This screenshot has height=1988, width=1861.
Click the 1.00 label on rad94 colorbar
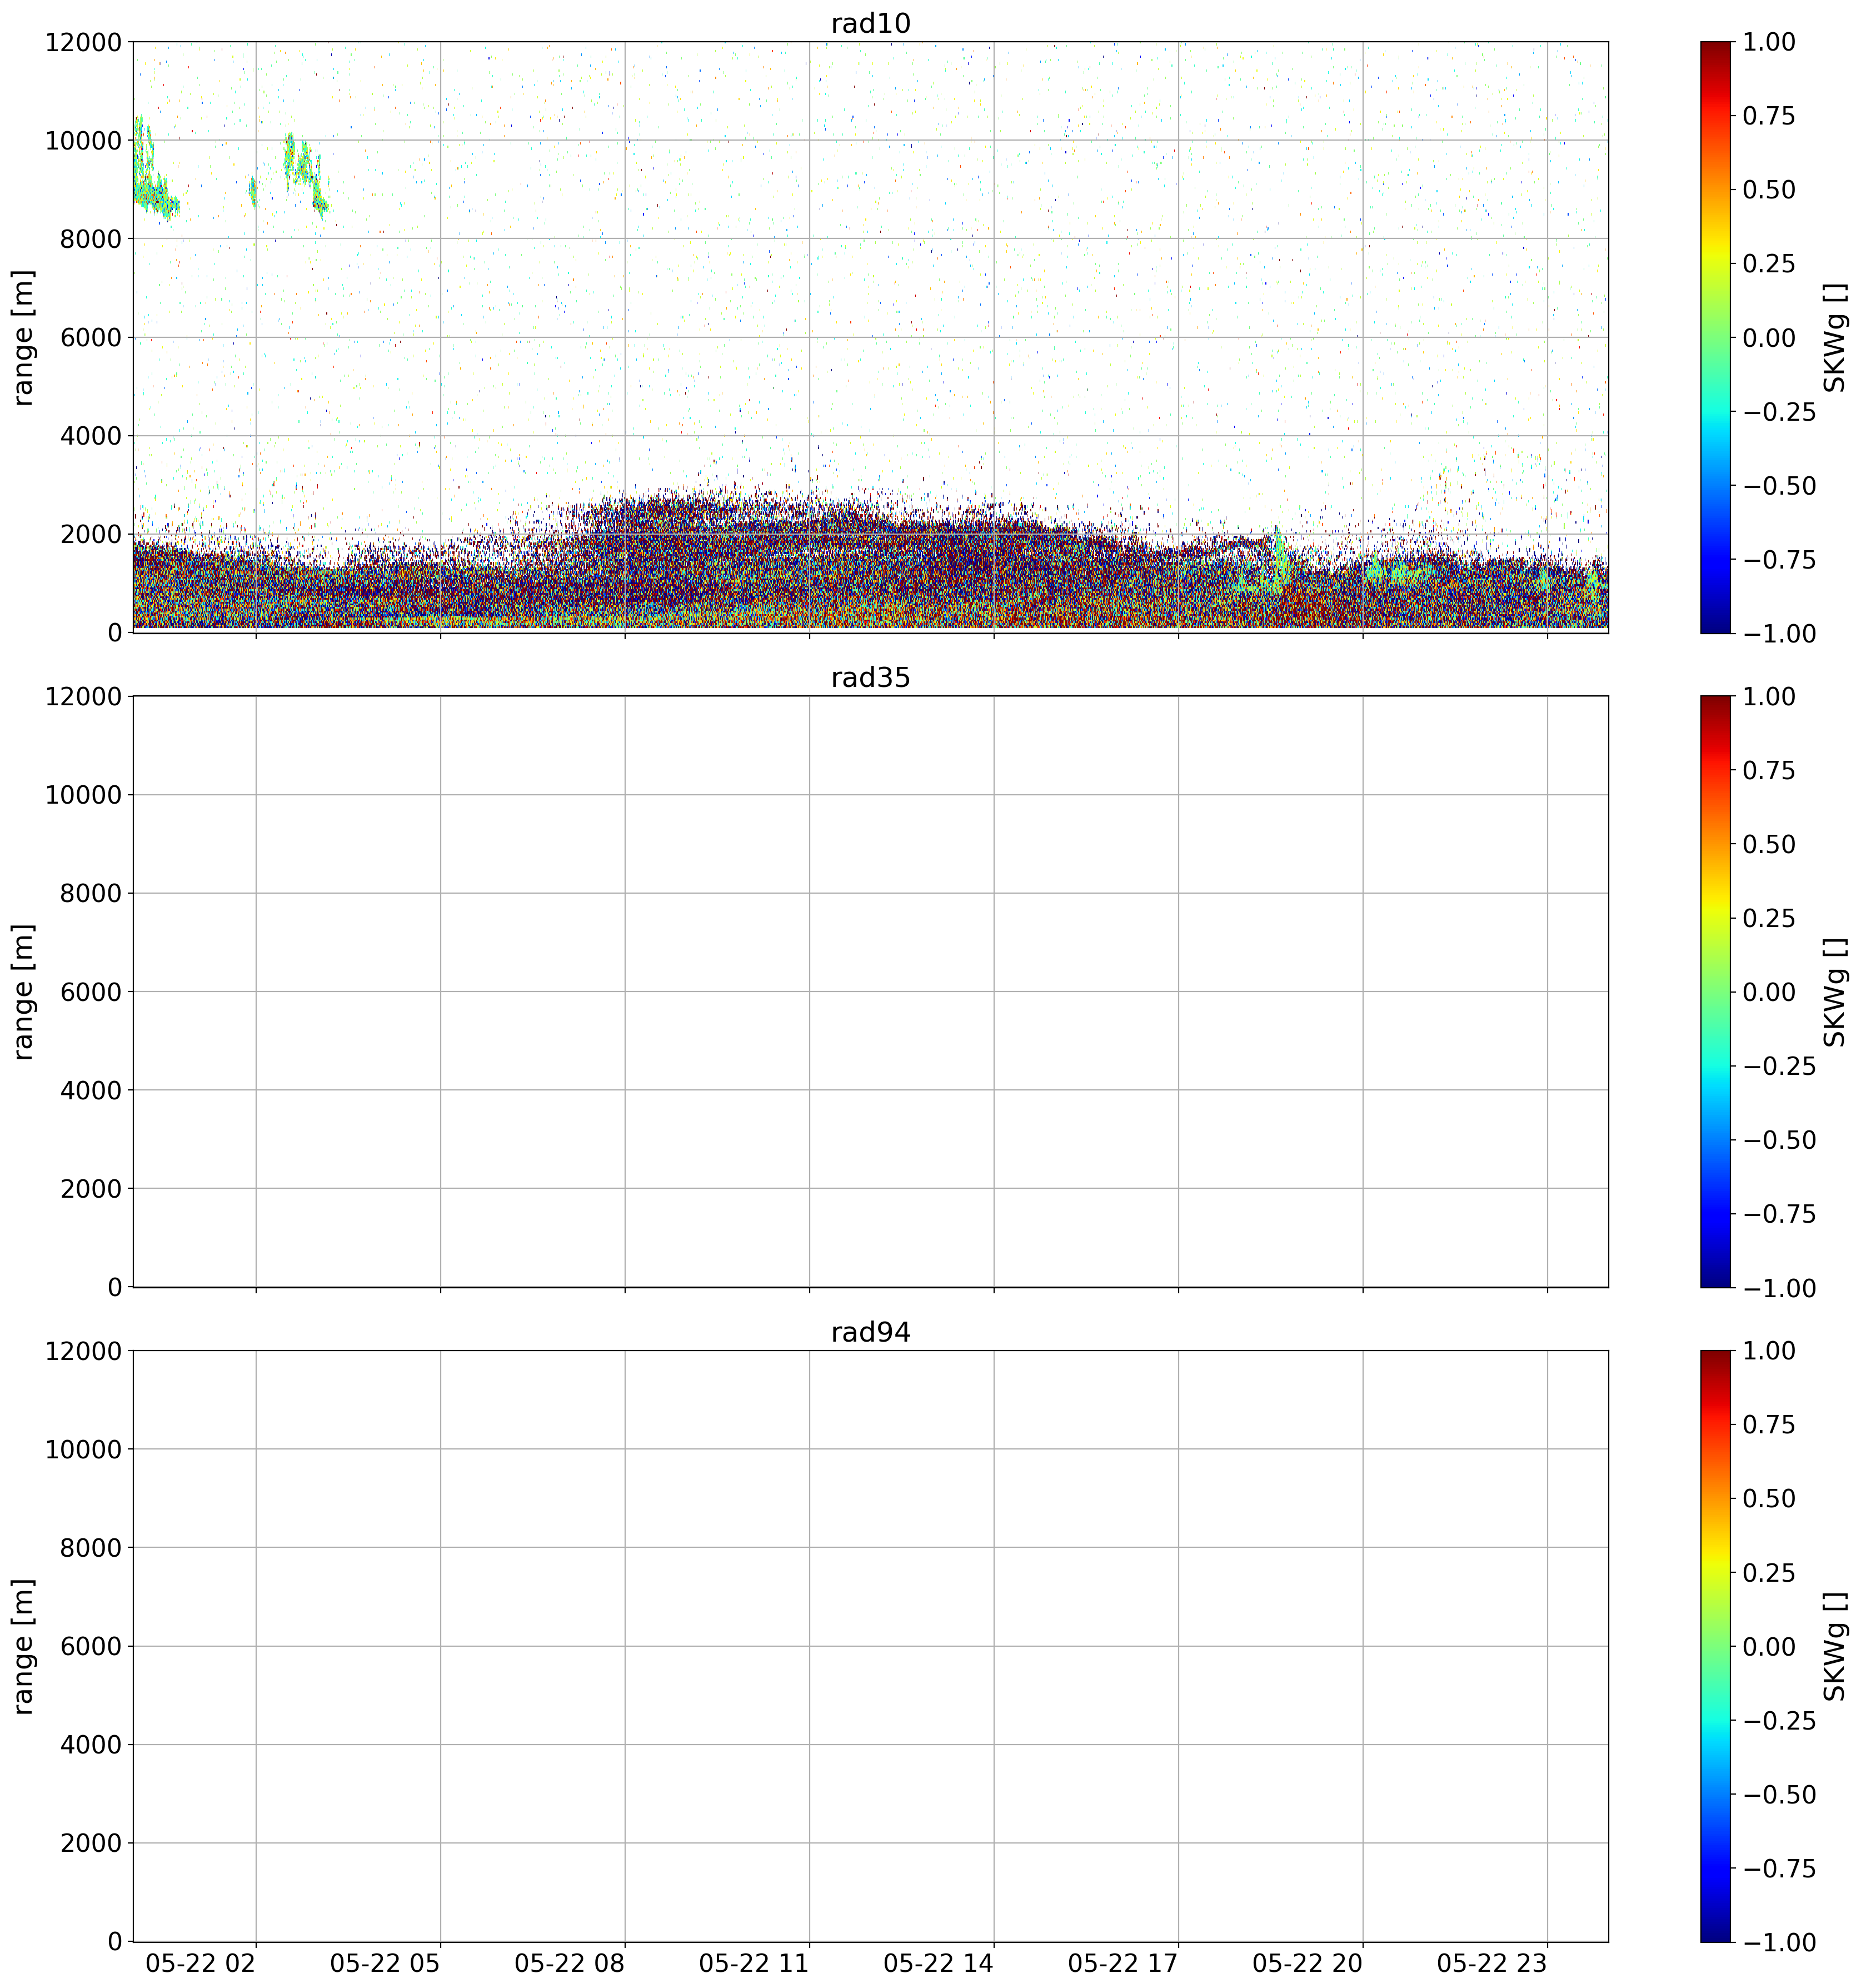[x=1769, y=1351]
